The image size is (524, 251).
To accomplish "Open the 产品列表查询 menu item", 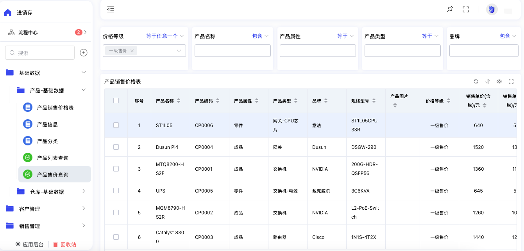I will 55,157.
